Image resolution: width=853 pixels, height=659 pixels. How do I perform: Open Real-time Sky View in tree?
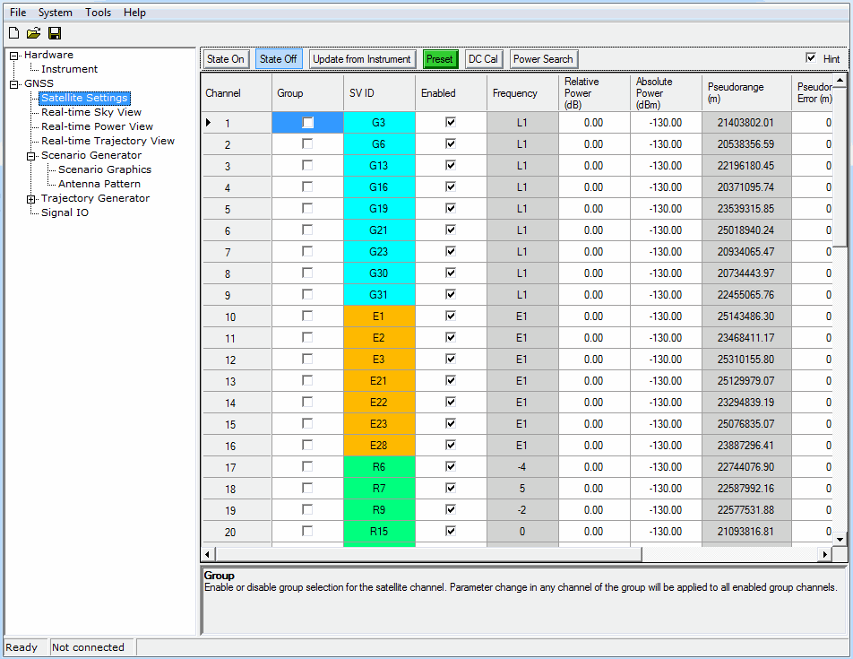click(90, 112)
